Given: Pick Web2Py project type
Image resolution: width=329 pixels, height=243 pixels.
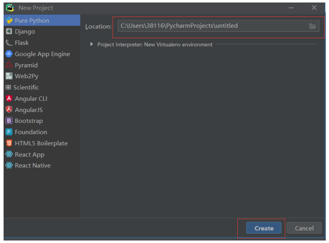Looking at the screenshot, I should click(x=42, y=76).
